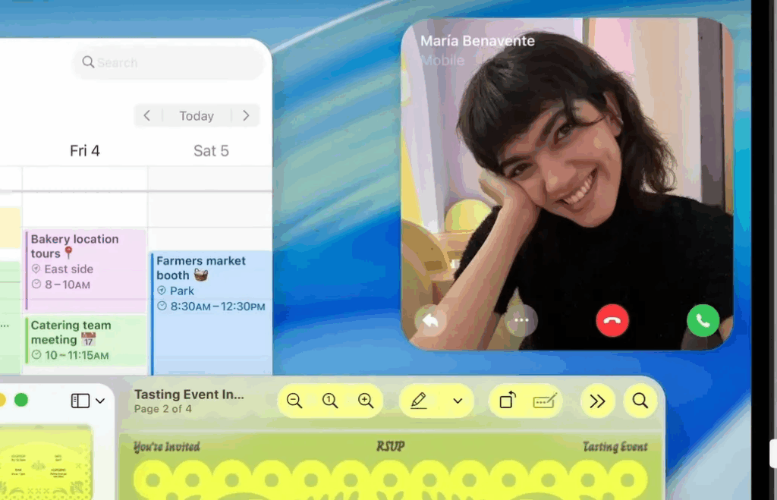This screenshot has height=500, width=777.
Task: Open highlighter options dropdown arrow
Action: point(458,401)
